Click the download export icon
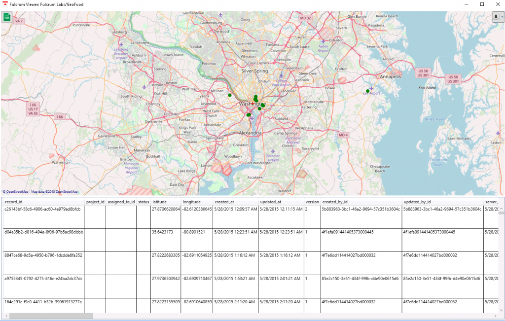 pos(496,17)
